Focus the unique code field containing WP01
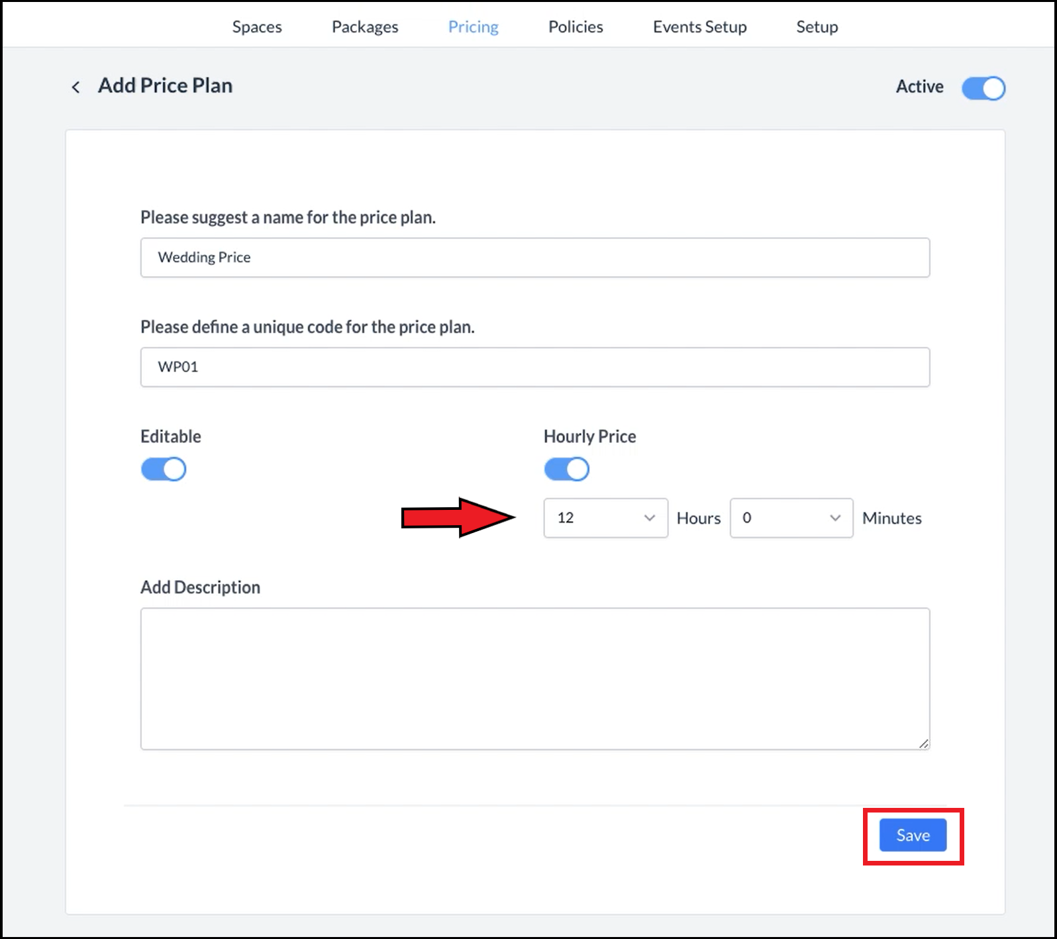This screenshot has width=1057, height=939. pyautogui.click(x=534, y=368)
